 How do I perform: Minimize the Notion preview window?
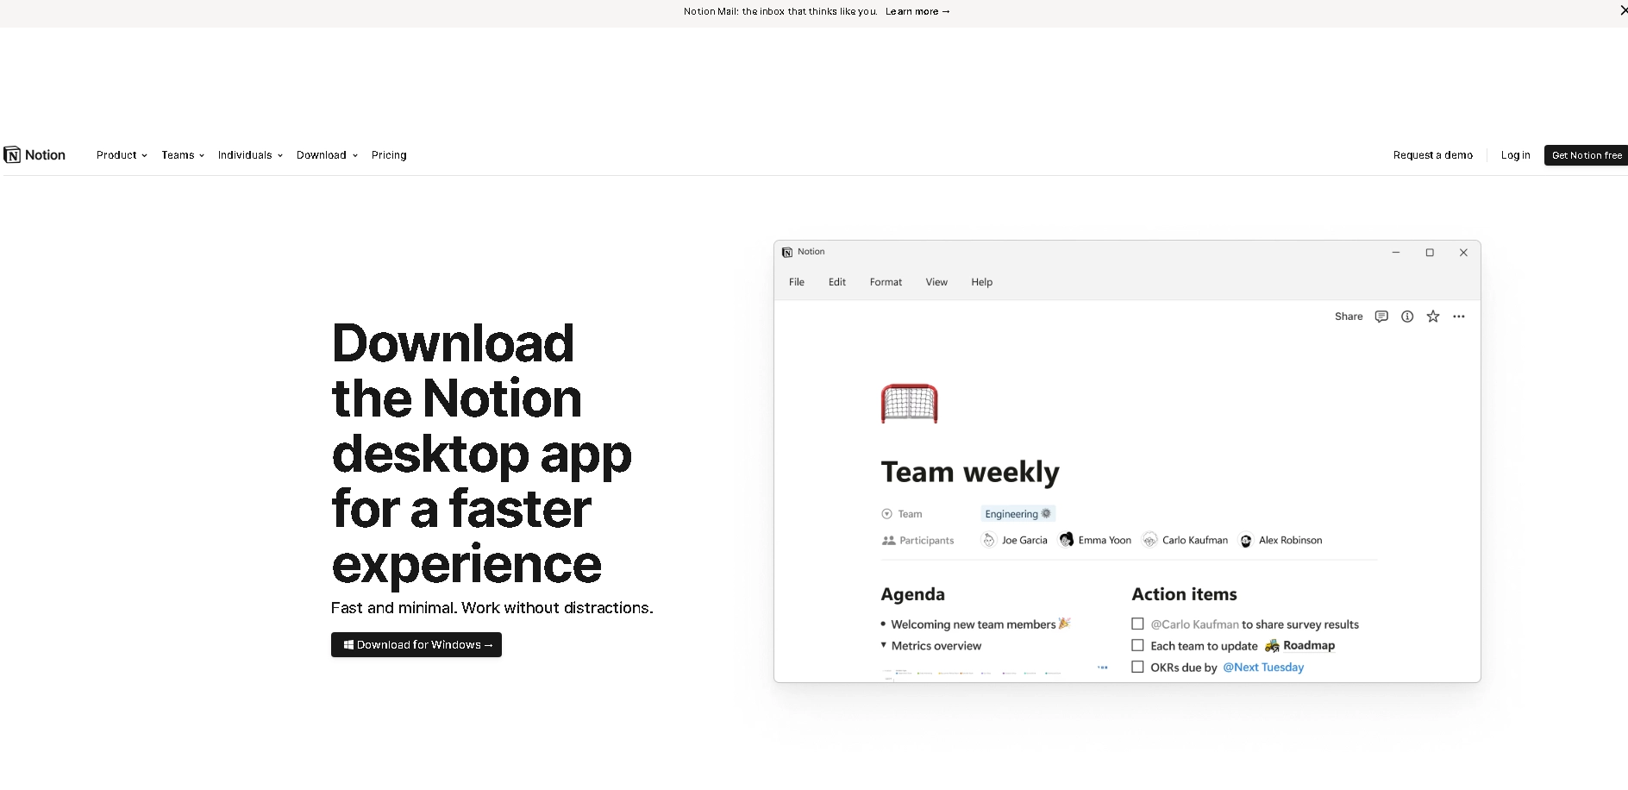pos(1395,253)
